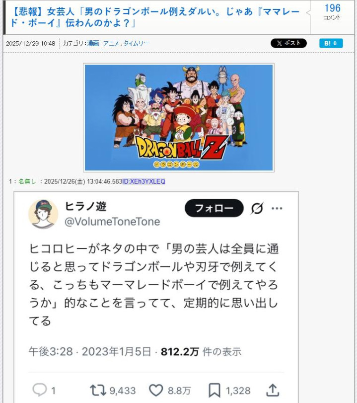This screenshot has width=357, height=403.
Task: Click the 196 コメント comment count
Action: [x=332, y=12]
